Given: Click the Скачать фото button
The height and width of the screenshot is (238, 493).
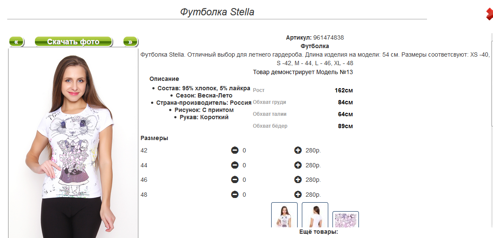Looking at the screenshot, I should coord(73,41).
